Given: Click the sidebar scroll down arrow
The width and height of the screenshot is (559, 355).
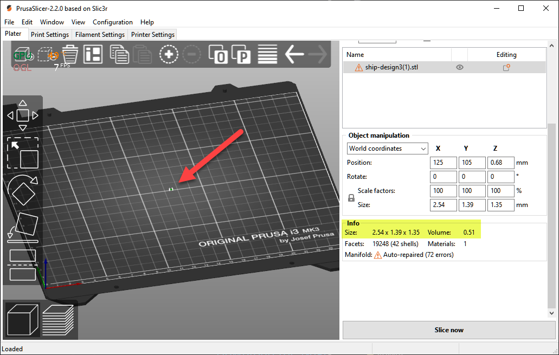Looking at the screenshot, I should click(x=551, y=313).
